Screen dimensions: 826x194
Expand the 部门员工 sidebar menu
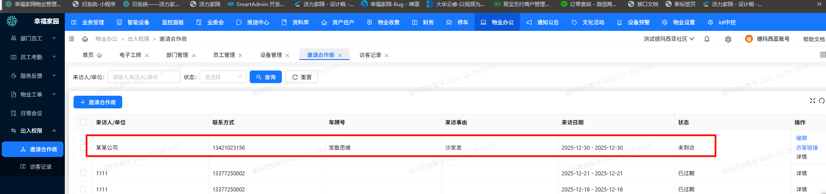(x=33, y=38)
